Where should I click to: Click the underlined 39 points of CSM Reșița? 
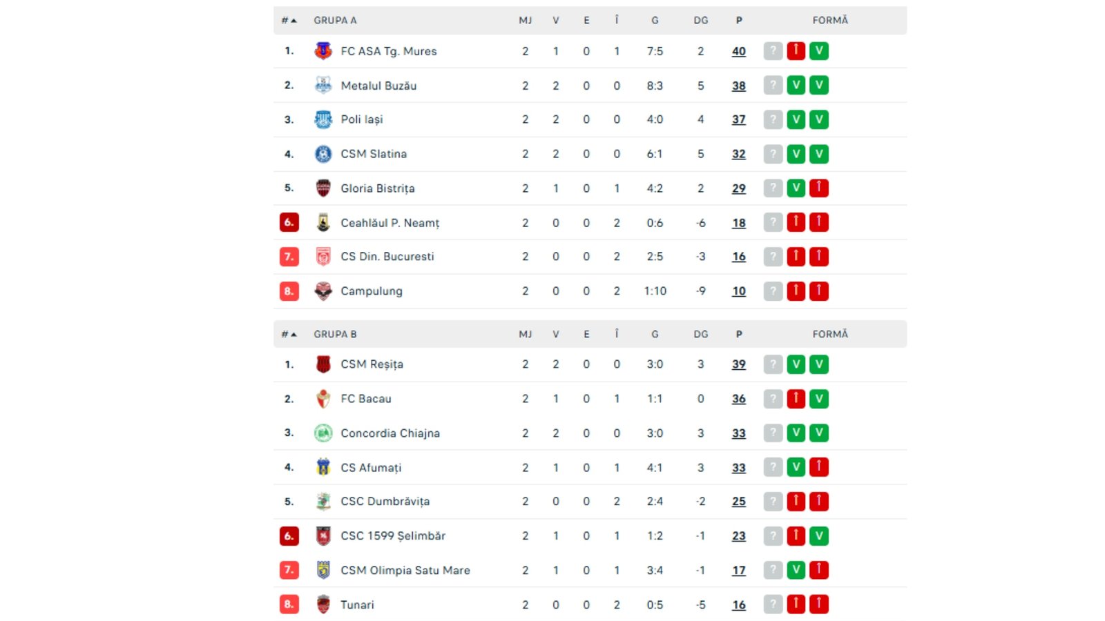pos(738,364)
